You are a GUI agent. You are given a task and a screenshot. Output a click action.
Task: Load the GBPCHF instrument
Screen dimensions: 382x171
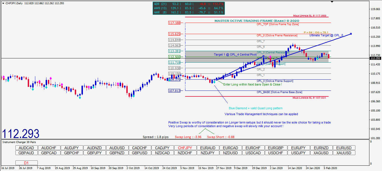[x=72, y=153]
